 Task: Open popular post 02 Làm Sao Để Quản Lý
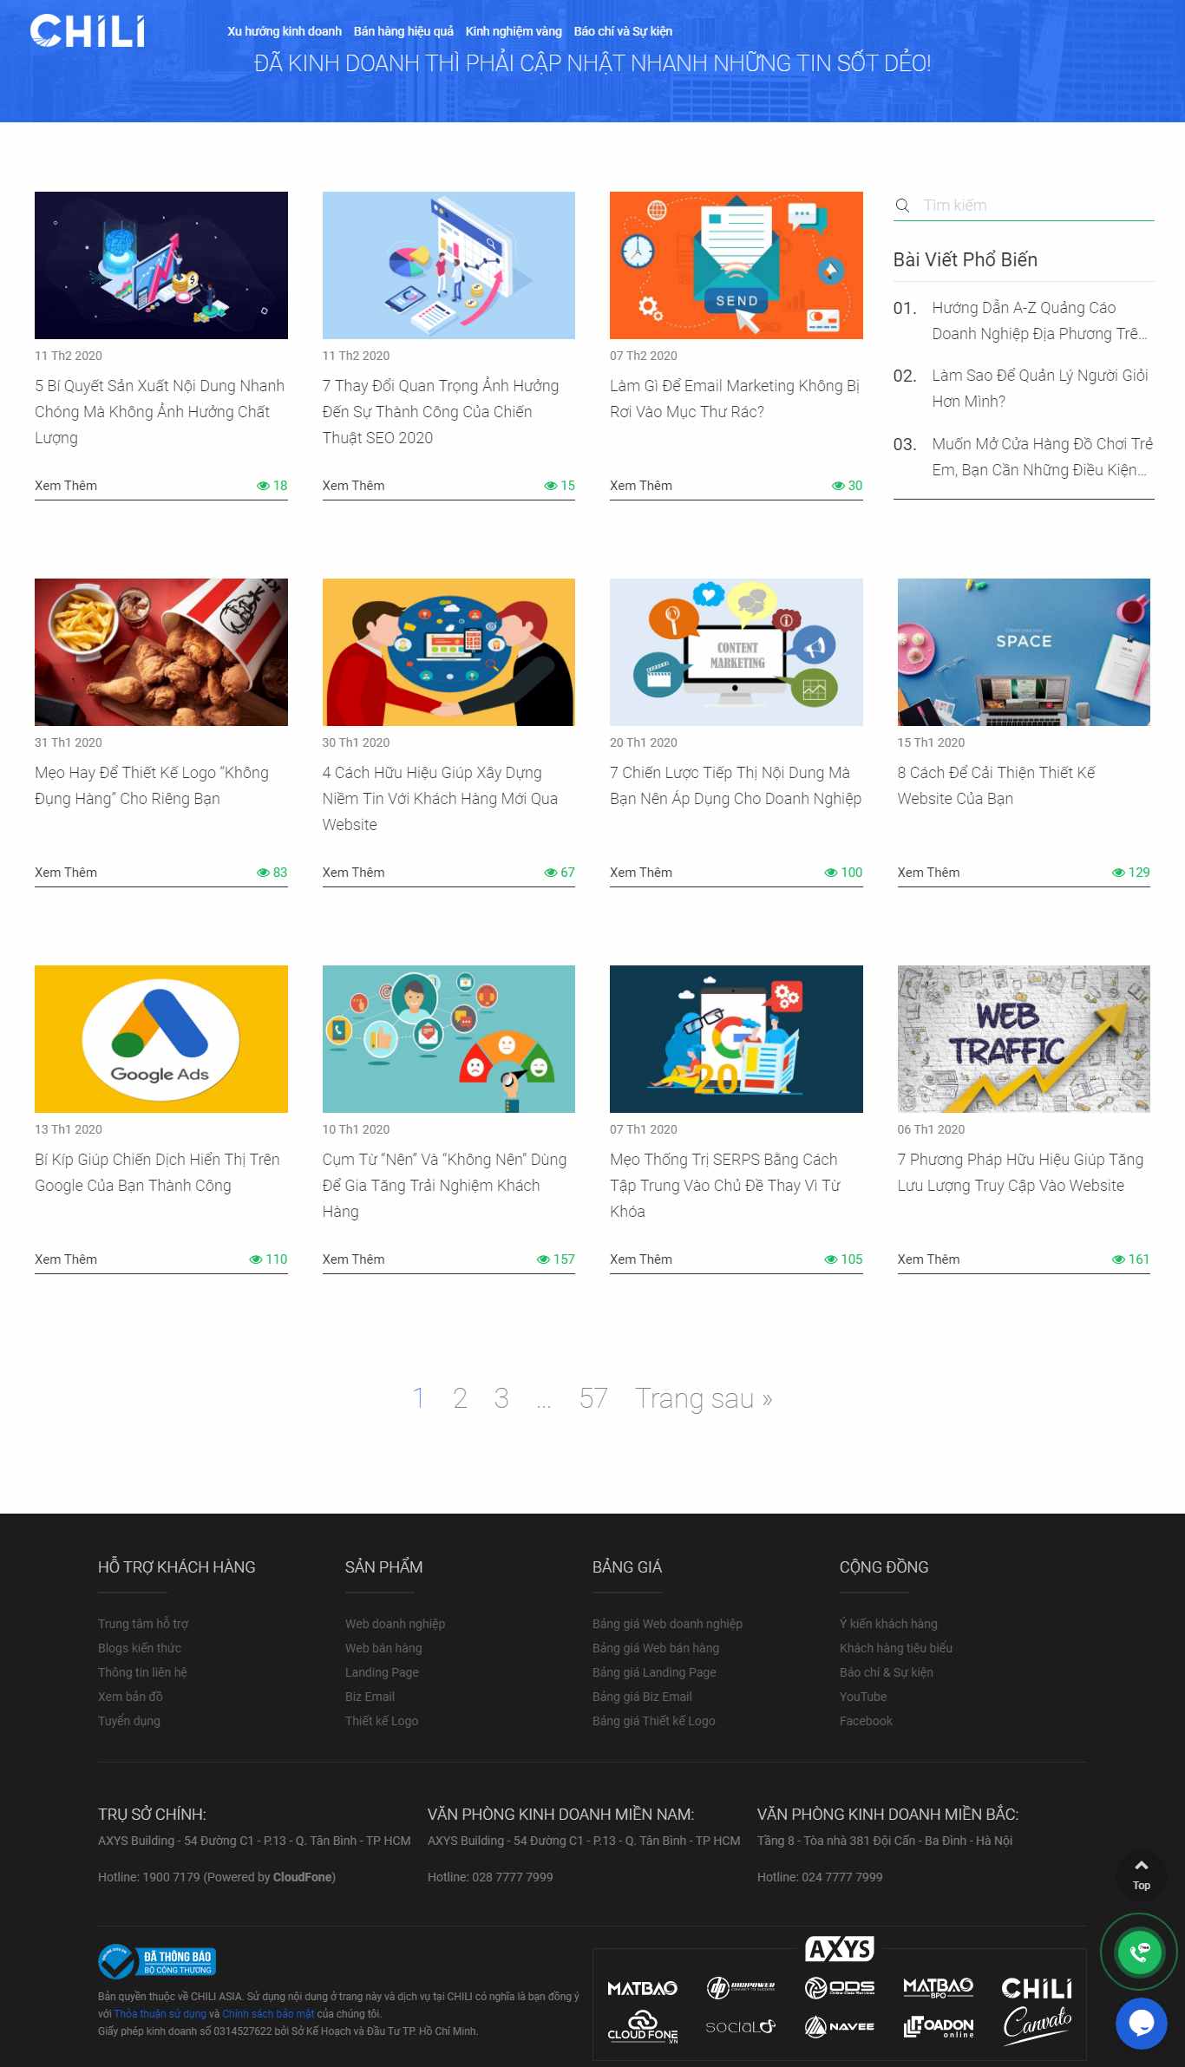1039,389
